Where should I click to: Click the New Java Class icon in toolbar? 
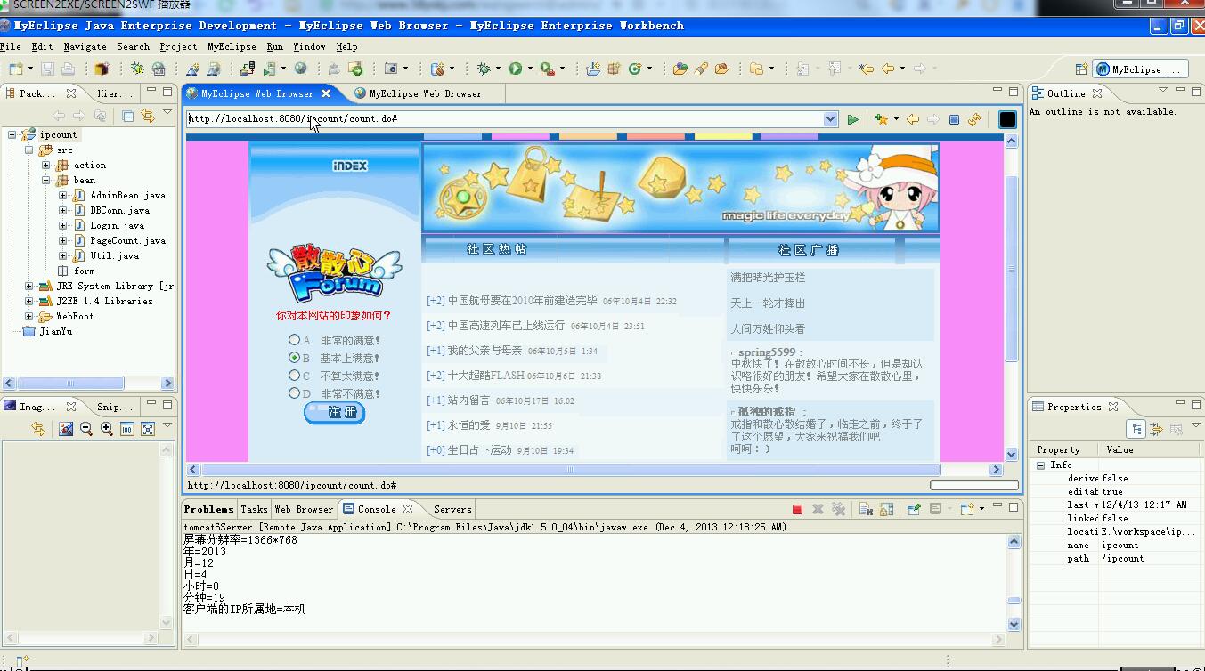coord(637,69)
